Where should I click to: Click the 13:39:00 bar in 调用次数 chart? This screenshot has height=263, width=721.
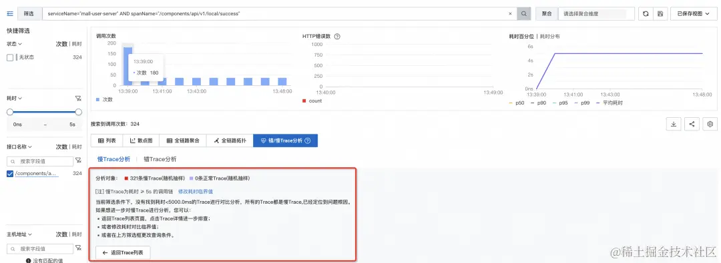pyautogui.click(x=128, y=67)
